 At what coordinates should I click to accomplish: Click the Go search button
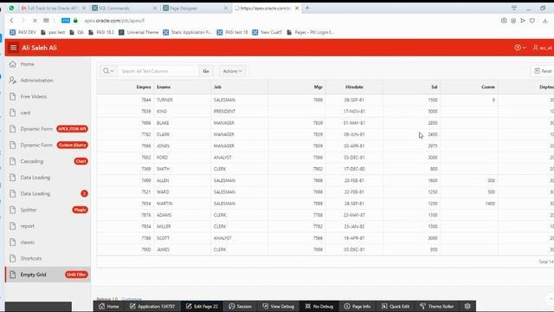[x=206, y=71]
